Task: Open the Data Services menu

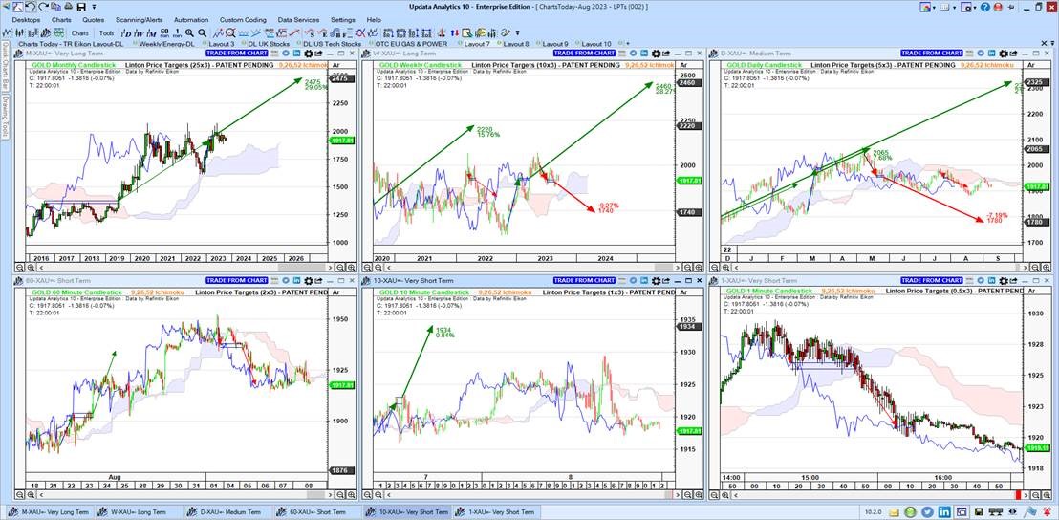Action: pyautogui.click(x=298, y=20)
